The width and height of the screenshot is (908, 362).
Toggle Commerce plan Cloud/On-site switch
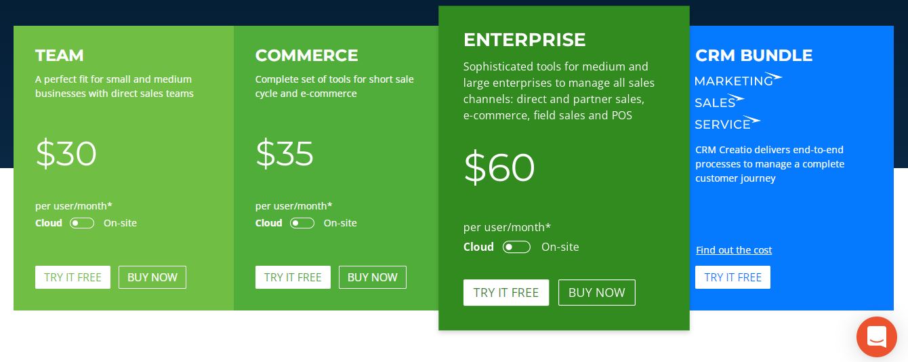(302, 223)
